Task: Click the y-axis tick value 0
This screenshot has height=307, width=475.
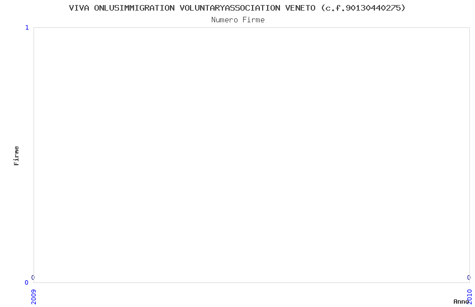Action: tap(27, 282)
